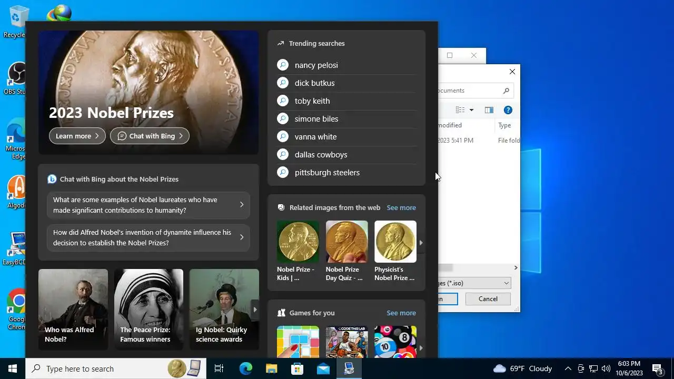Screen dimensions: 674x379
Task: Select the EasyBCD desktop icon
Action: coord(16,248)
